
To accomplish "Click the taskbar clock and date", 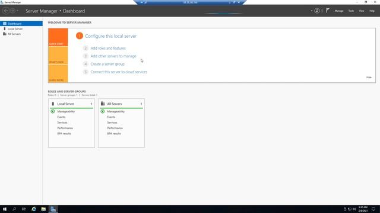I will tap(363, 209).
